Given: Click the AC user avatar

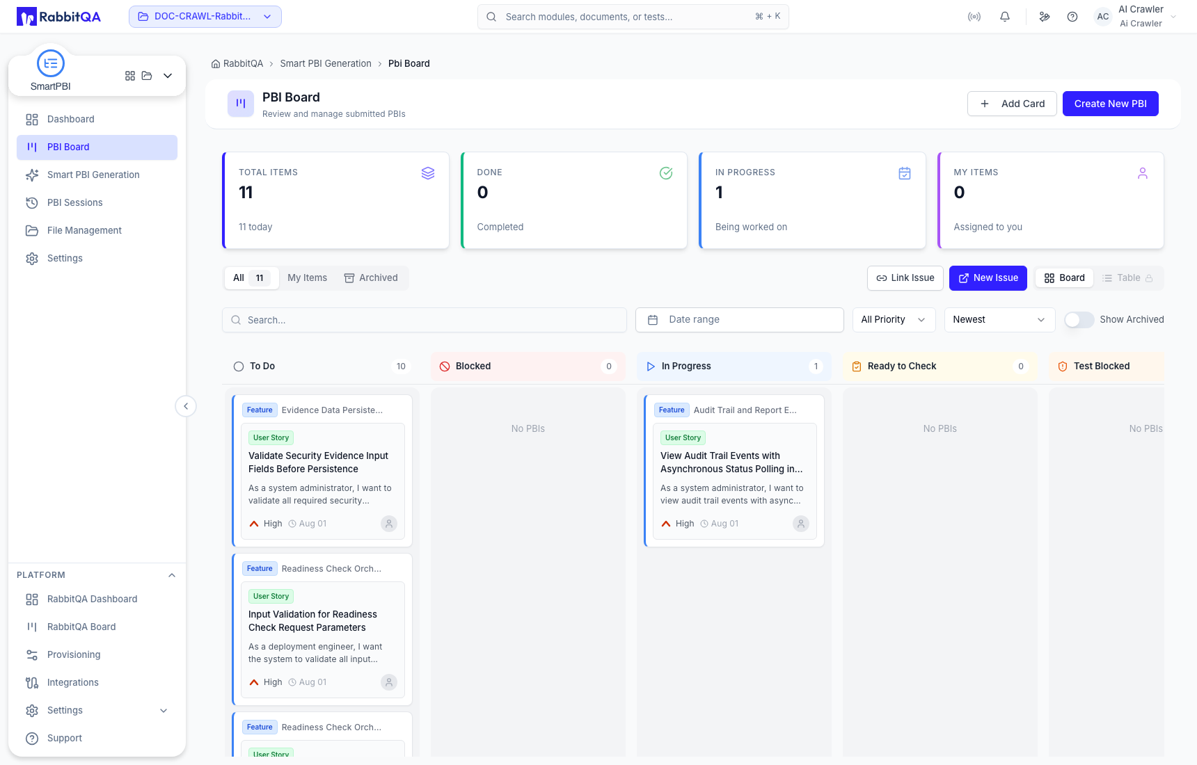Looking at the screenshot, I should click(x=1103, y=17).
